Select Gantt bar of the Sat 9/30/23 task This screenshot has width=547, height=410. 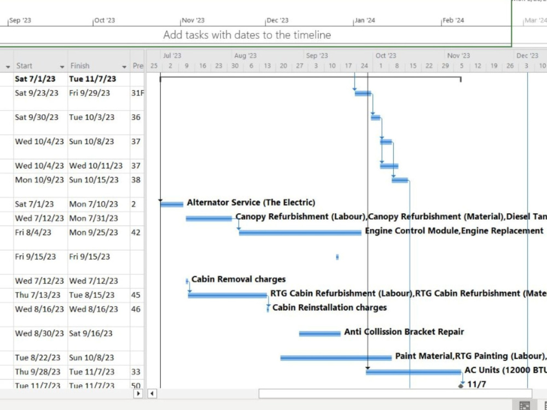(x=375, y=118)
